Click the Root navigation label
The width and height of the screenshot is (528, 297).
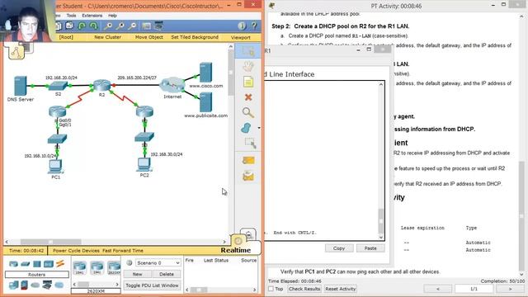66,37
